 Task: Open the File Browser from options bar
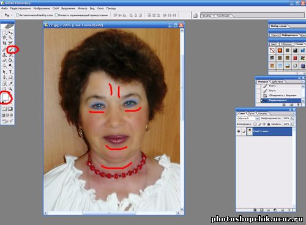[x=195, y=15]
